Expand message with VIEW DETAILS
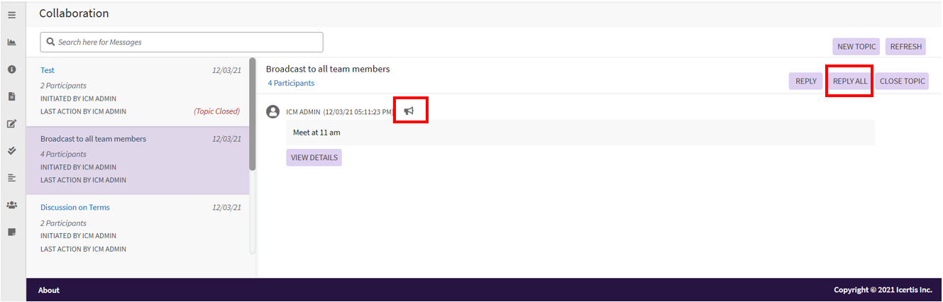This screenshot has width=943, height=302. click(x=314, y=157)
